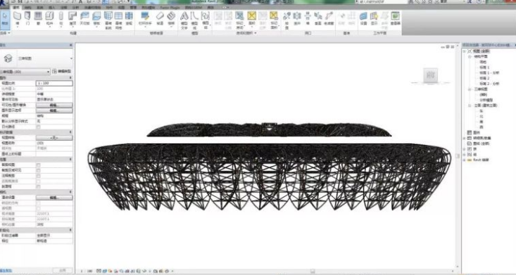Open the work plane Set tool
The height and width of the screenshot is (275, 516).
tap(363, 18)
